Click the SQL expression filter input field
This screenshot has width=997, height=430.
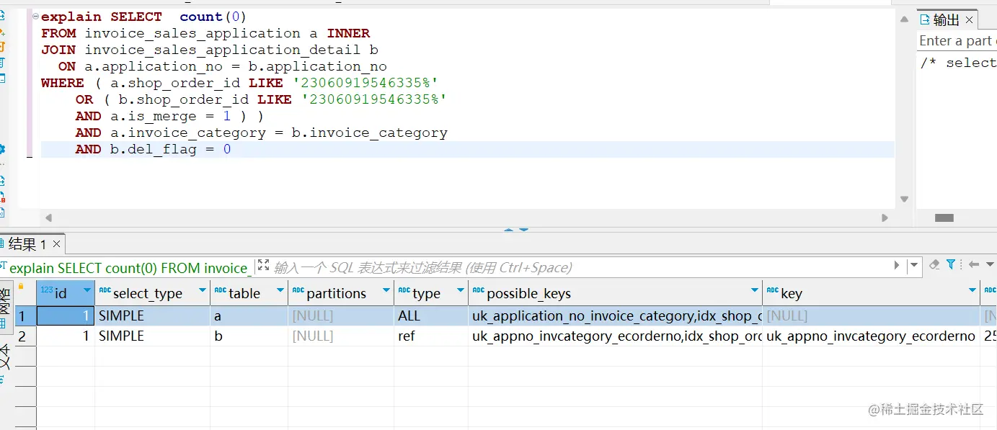(x=581, y=267)
